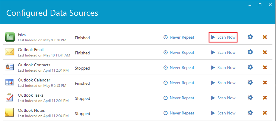Set repeat schedule for Outlook Calendar
This screenshot has height=121, width=276.
(x=179, y=83)
